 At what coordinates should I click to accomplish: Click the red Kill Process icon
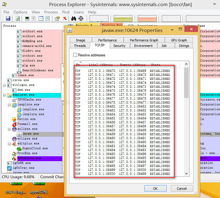(65, 18)
